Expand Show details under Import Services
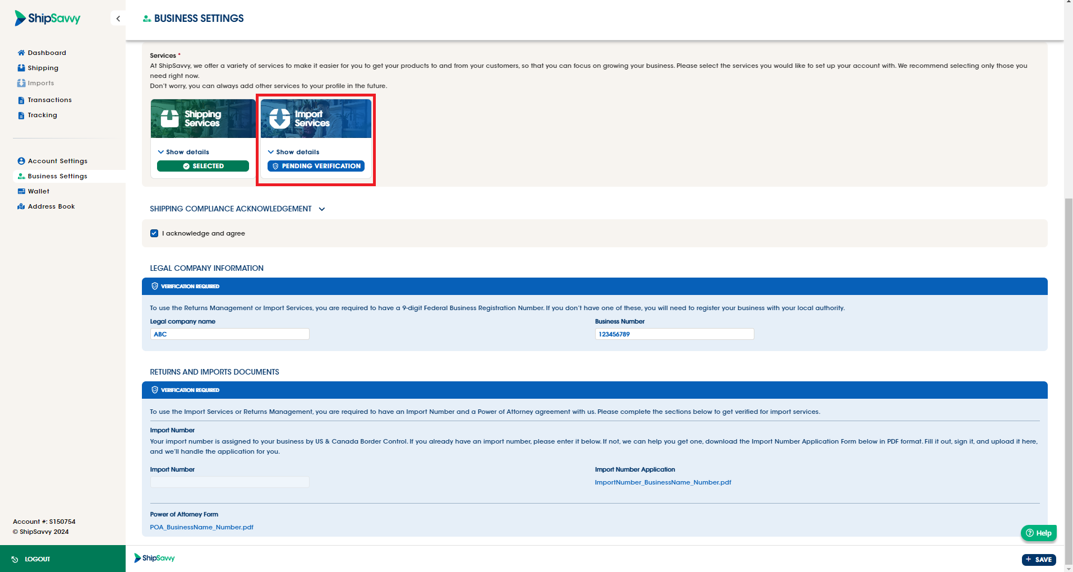This screenshot has height=572, width=1073. click(x=293, y=152)
